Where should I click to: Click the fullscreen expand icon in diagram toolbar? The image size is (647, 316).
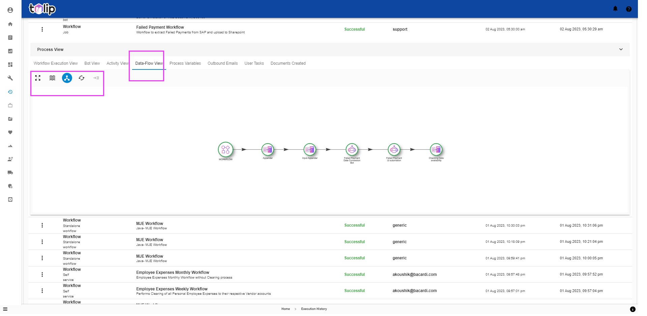coord(38,78)
